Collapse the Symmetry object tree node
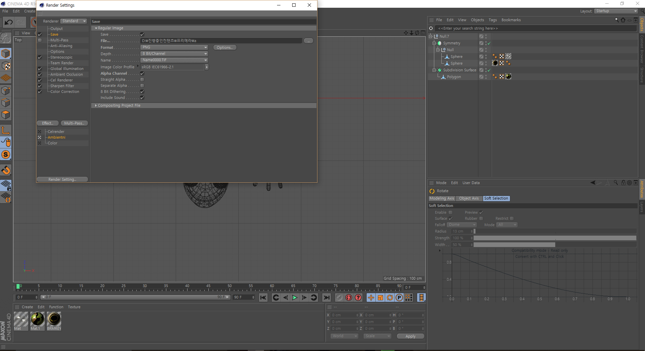 click(x=434, y=43)
